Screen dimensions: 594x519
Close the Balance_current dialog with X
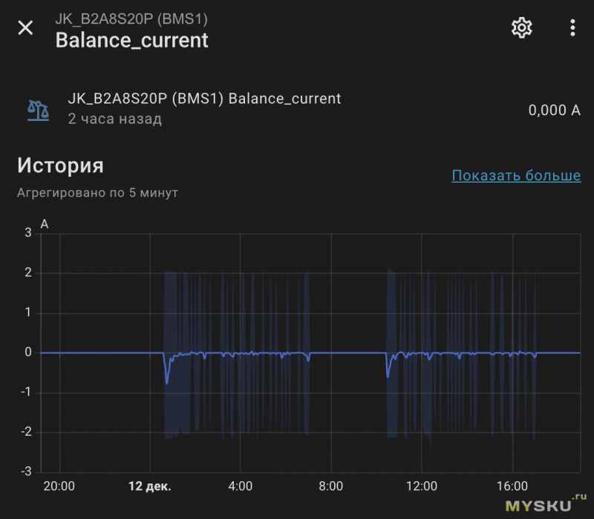[x=25, y=28]
